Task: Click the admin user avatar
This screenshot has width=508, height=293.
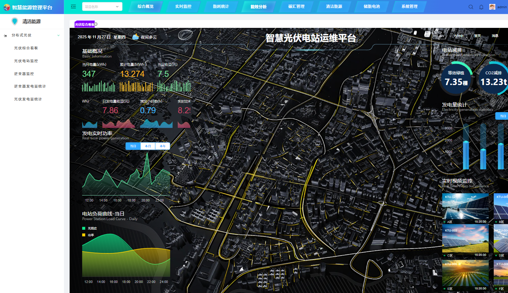Action: click(x=492, y=7)
